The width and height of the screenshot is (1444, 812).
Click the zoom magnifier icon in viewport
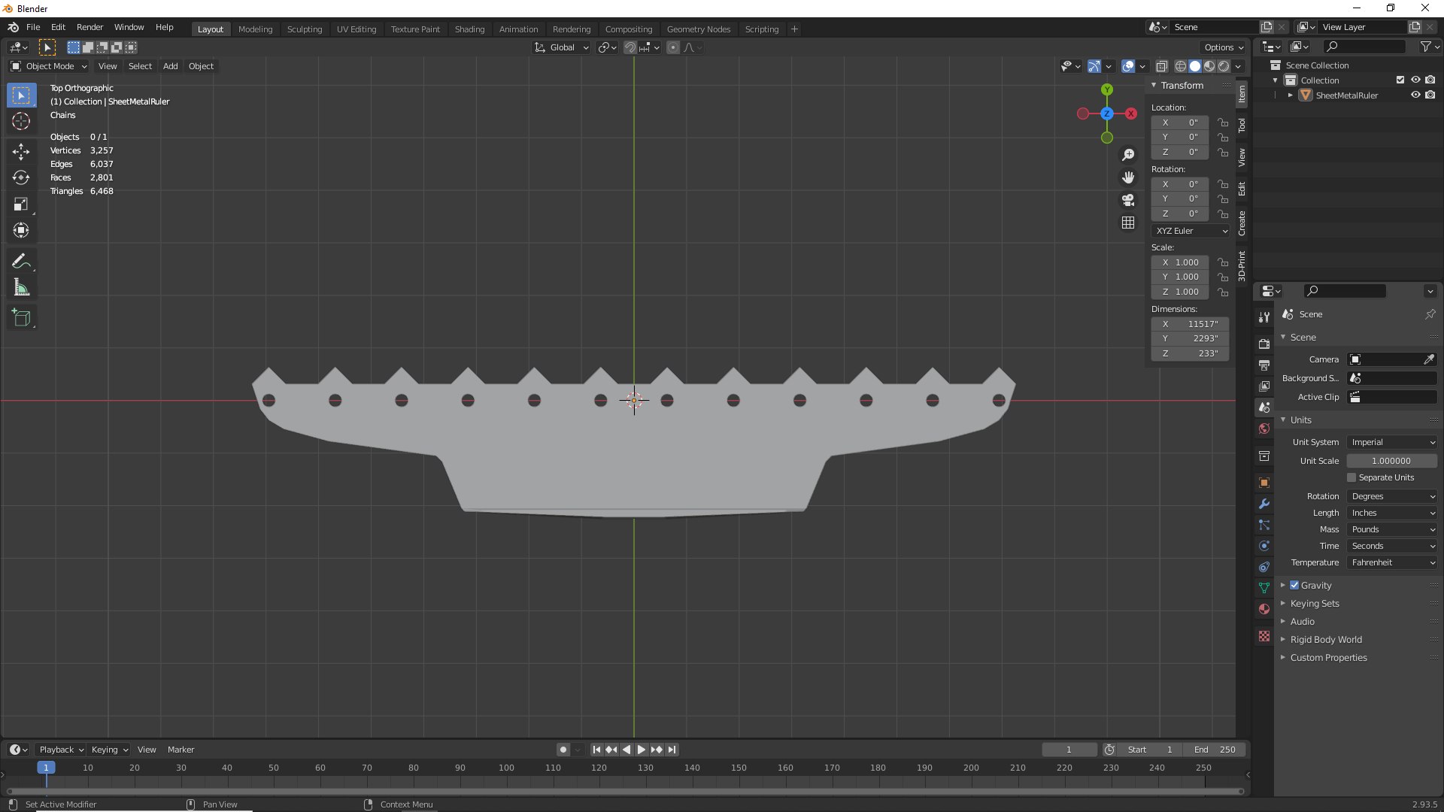[1128, 155]
